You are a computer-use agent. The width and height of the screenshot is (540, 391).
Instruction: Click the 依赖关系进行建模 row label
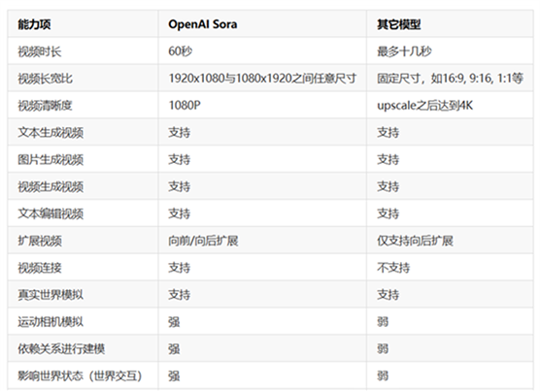(x=61, y=349)
